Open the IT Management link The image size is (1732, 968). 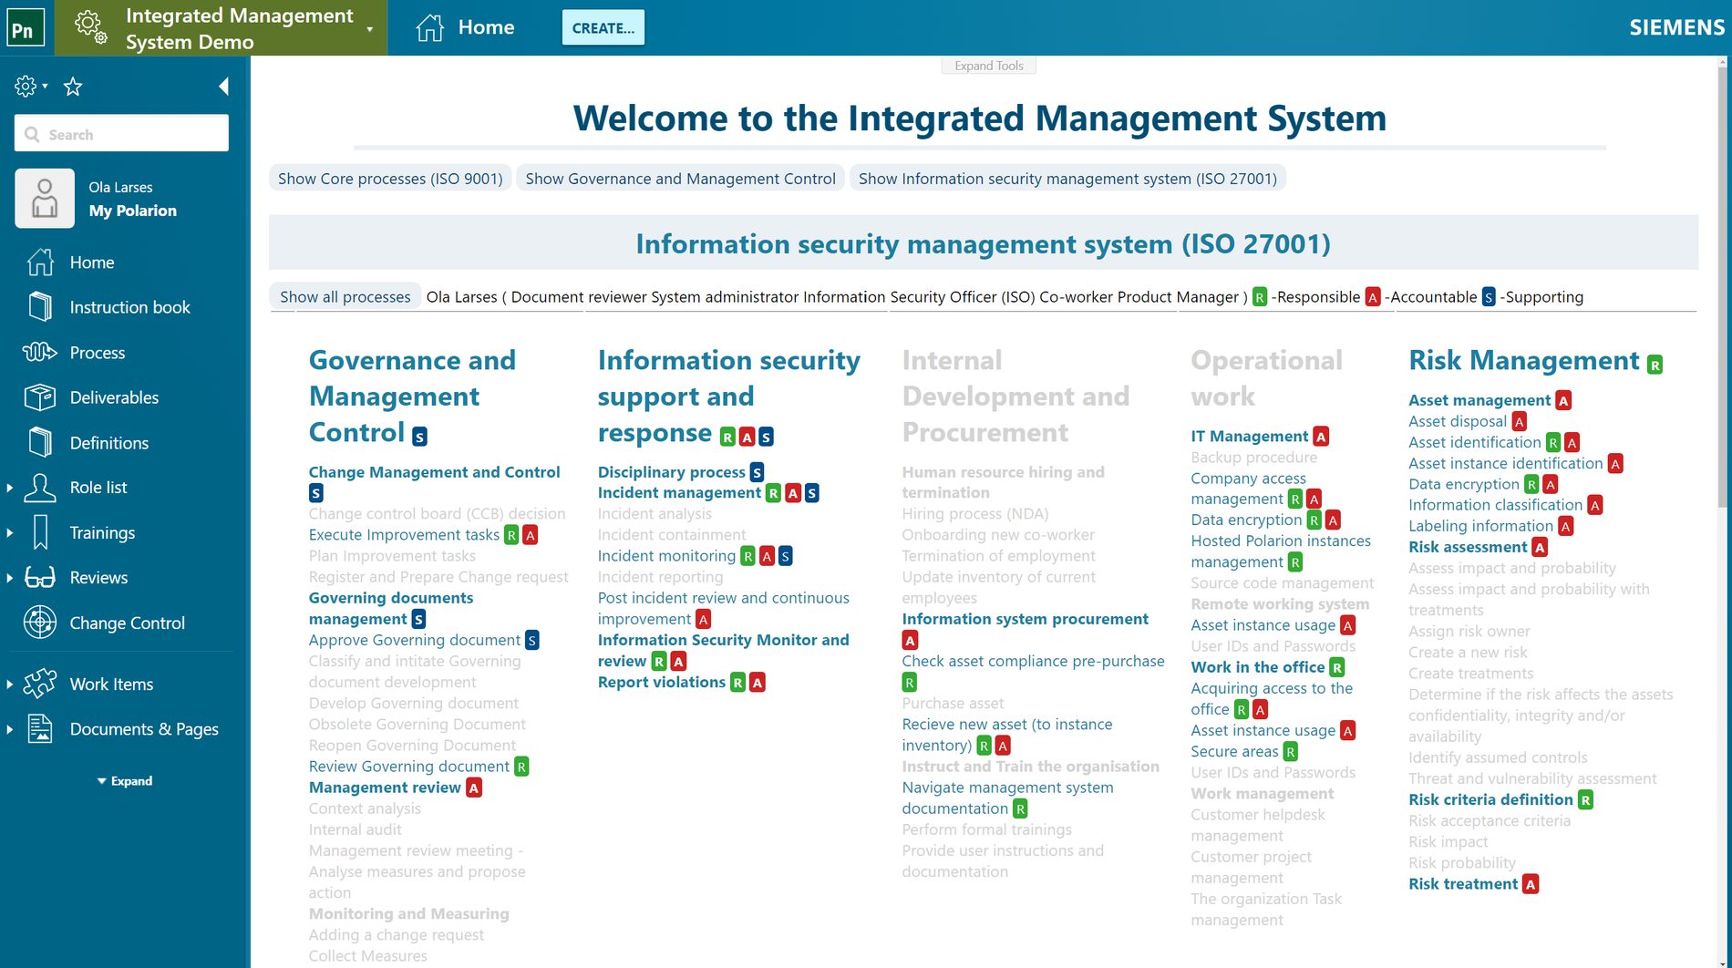click(1249, 437)
